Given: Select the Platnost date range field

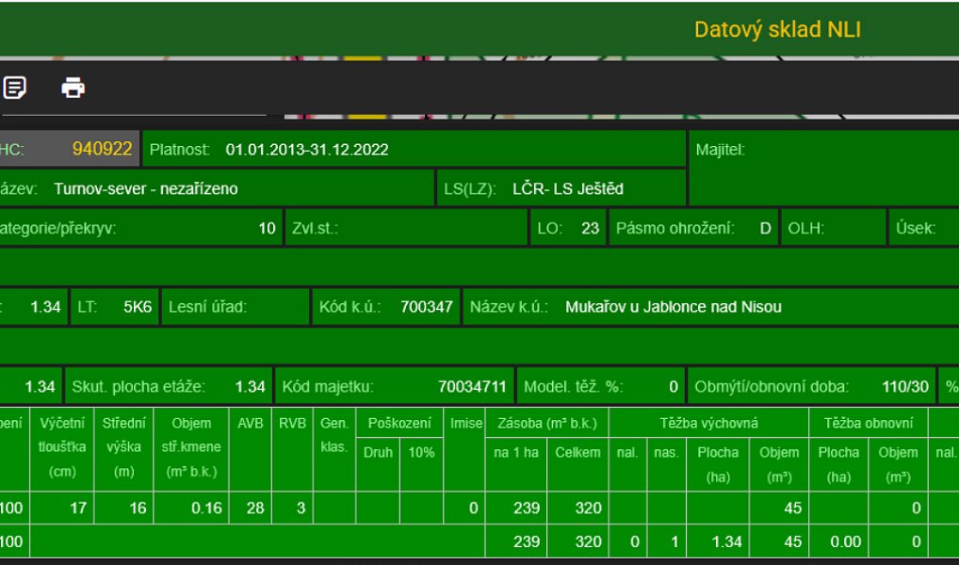Looking at the screenshot, I should point(414,149).
